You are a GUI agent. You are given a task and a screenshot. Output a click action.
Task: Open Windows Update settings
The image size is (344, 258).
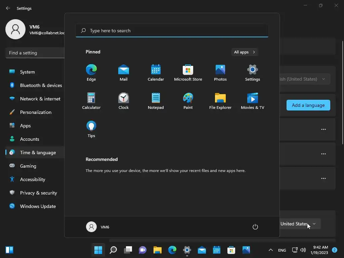35,206
